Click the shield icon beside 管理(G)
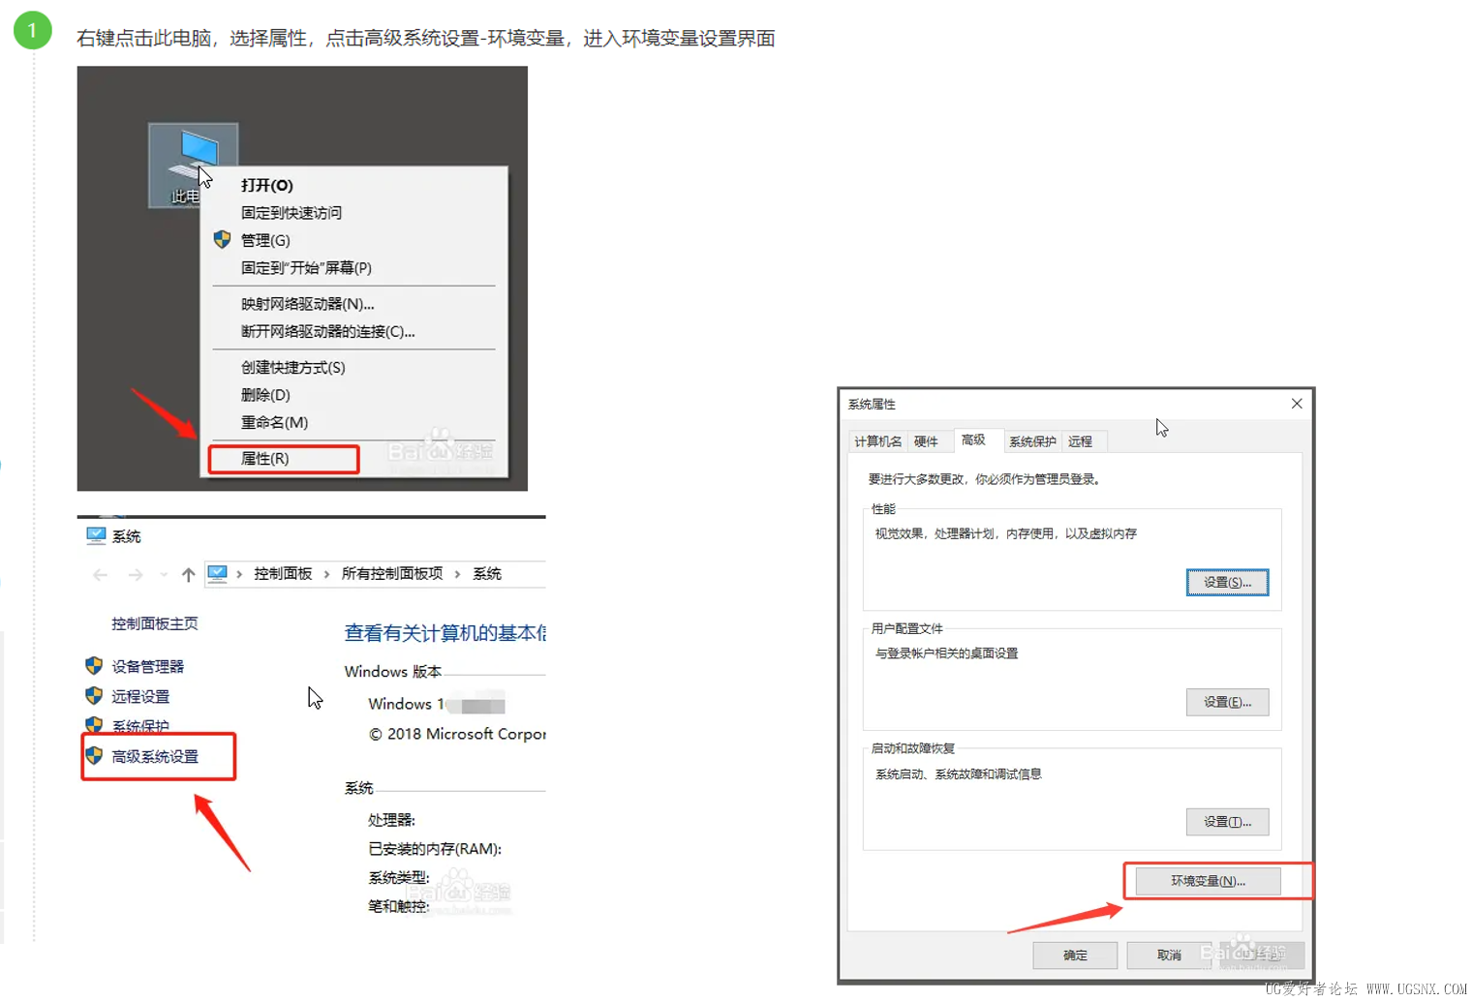This screenshot has width=1472, height=1001. [223, 239]
